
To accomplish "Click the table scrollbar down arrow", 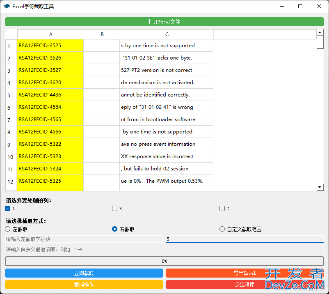I will (x=320, y=187).
